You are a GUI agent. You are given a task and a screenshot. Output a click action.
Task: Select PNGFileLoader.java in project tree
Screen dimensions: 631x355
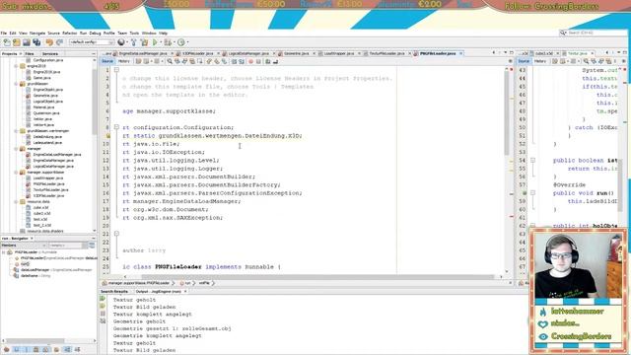pyautogui.click(x=48, y=184)
